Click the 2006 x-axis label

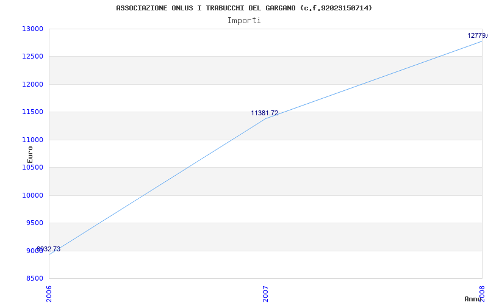pyautogui.click(x=49, y=294)
